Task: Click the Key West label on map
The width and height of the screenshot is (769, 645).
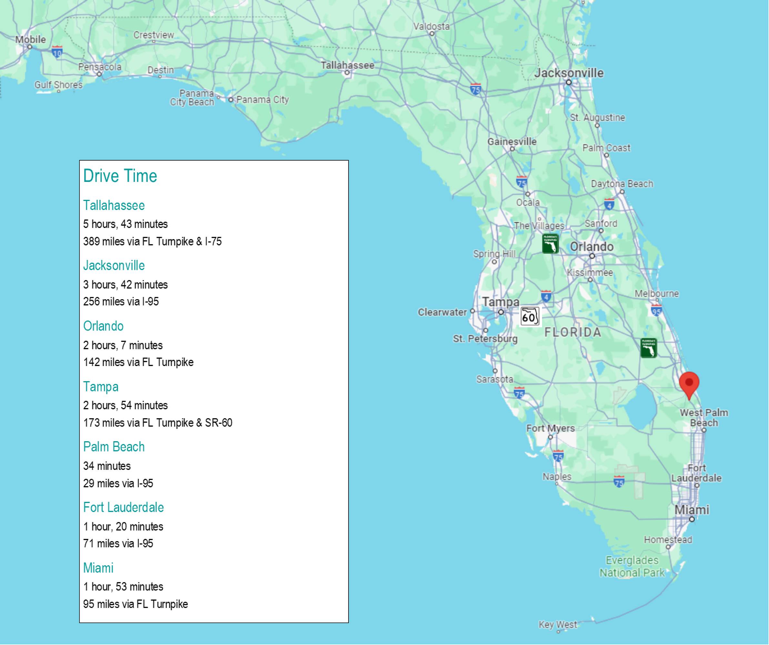Action: pos(557,624)
